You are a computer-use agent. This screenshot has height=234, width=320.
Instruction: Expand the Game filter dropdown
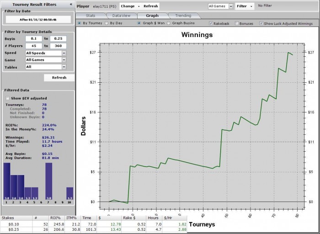(x=64, y=60)
